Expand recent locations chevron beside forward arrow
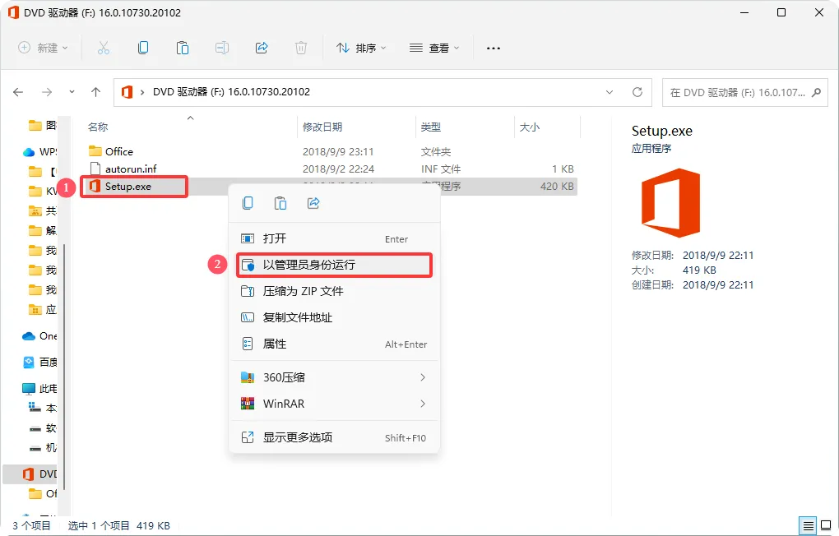The width and height of the screenshot is (839, 536). pyautogui.click(x=72, y=92)
